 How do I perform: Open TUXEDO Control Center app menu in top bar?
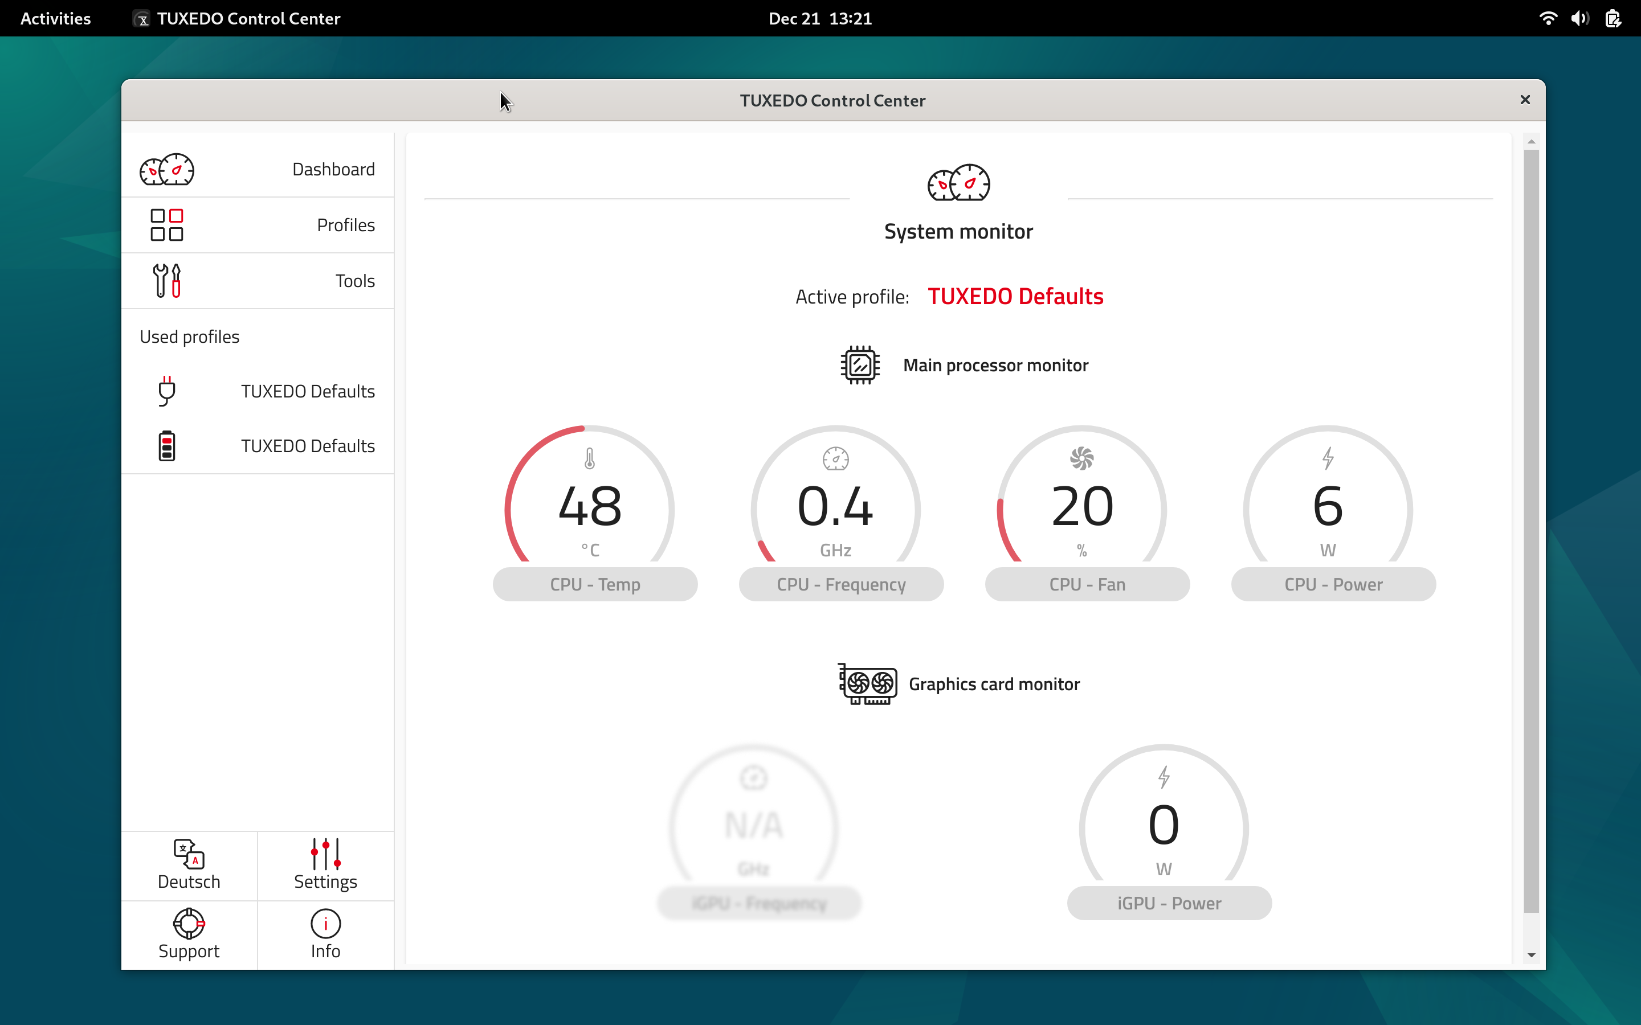(x=236, y=18)
